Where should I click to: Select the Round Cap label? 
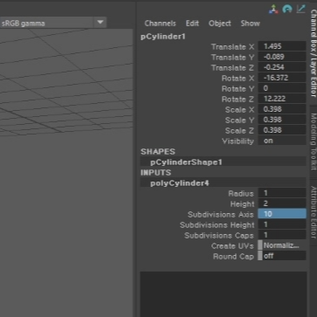point(233,257)
